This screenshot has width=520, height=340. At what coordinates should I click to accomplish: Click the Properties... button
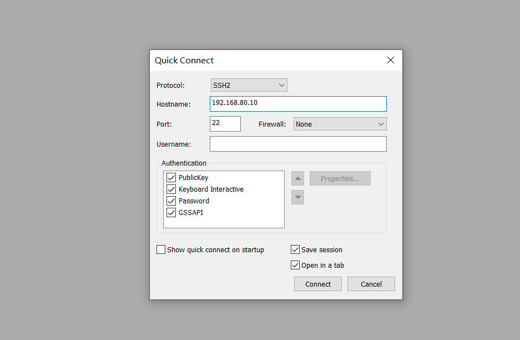[340, 178]
